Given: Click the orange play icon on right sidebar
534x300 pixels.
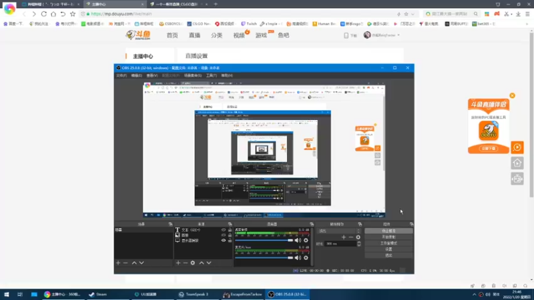Looking at the screenshot, I should pos(517,147).
